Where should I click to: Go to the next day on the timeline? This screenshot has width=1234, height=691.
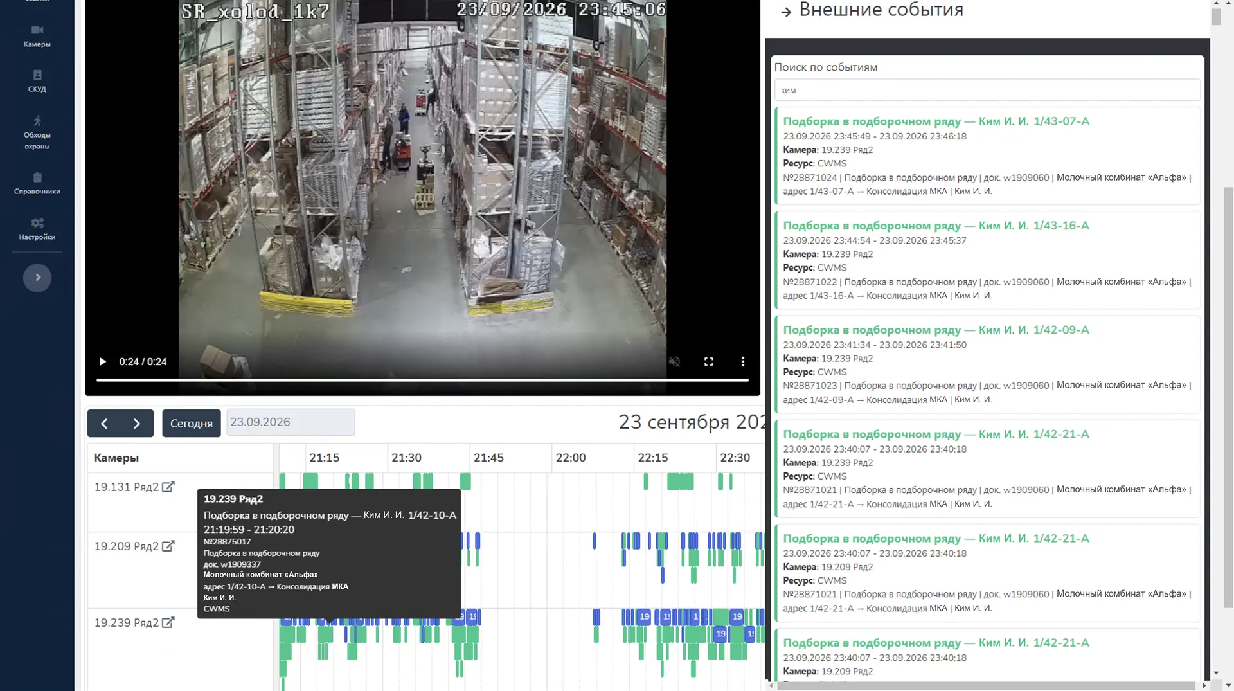137,424
